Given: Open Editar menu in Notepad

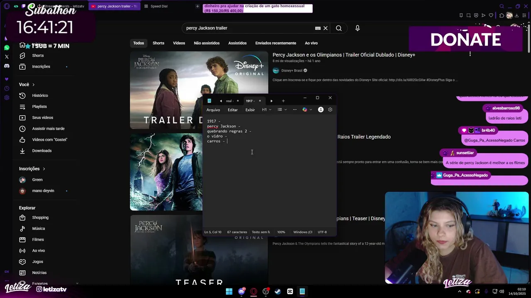Looking at the screenshot, I should pyautogui.click(x=233, y=110).
